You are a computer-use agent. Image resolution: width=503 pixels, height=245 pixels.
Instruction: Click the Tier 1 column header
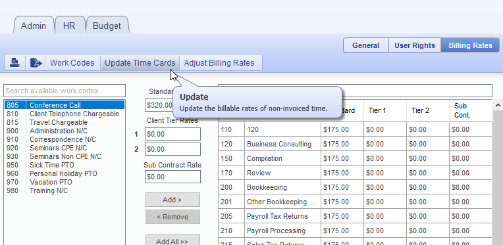tap(385, 110)
